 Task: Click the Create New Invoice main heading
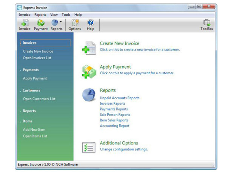pos(120,43)
